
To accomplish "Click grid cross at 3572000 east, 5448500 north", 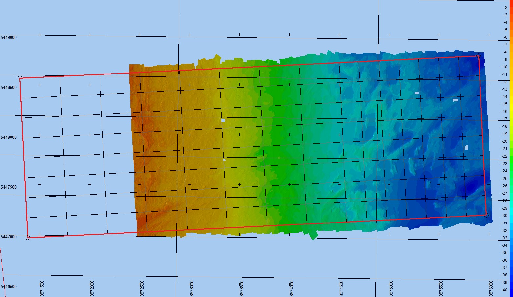I will point(90,85).
